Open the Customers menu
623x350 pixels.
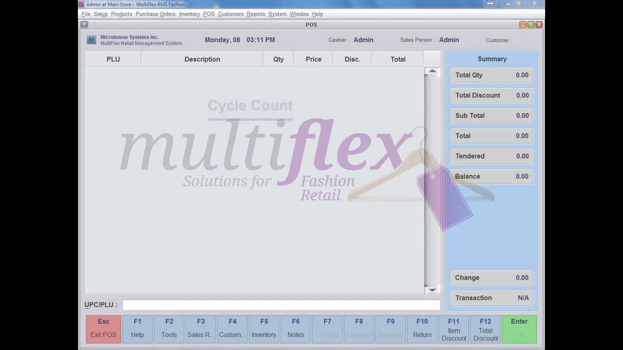pyautogui.click(x=231, y=14)
